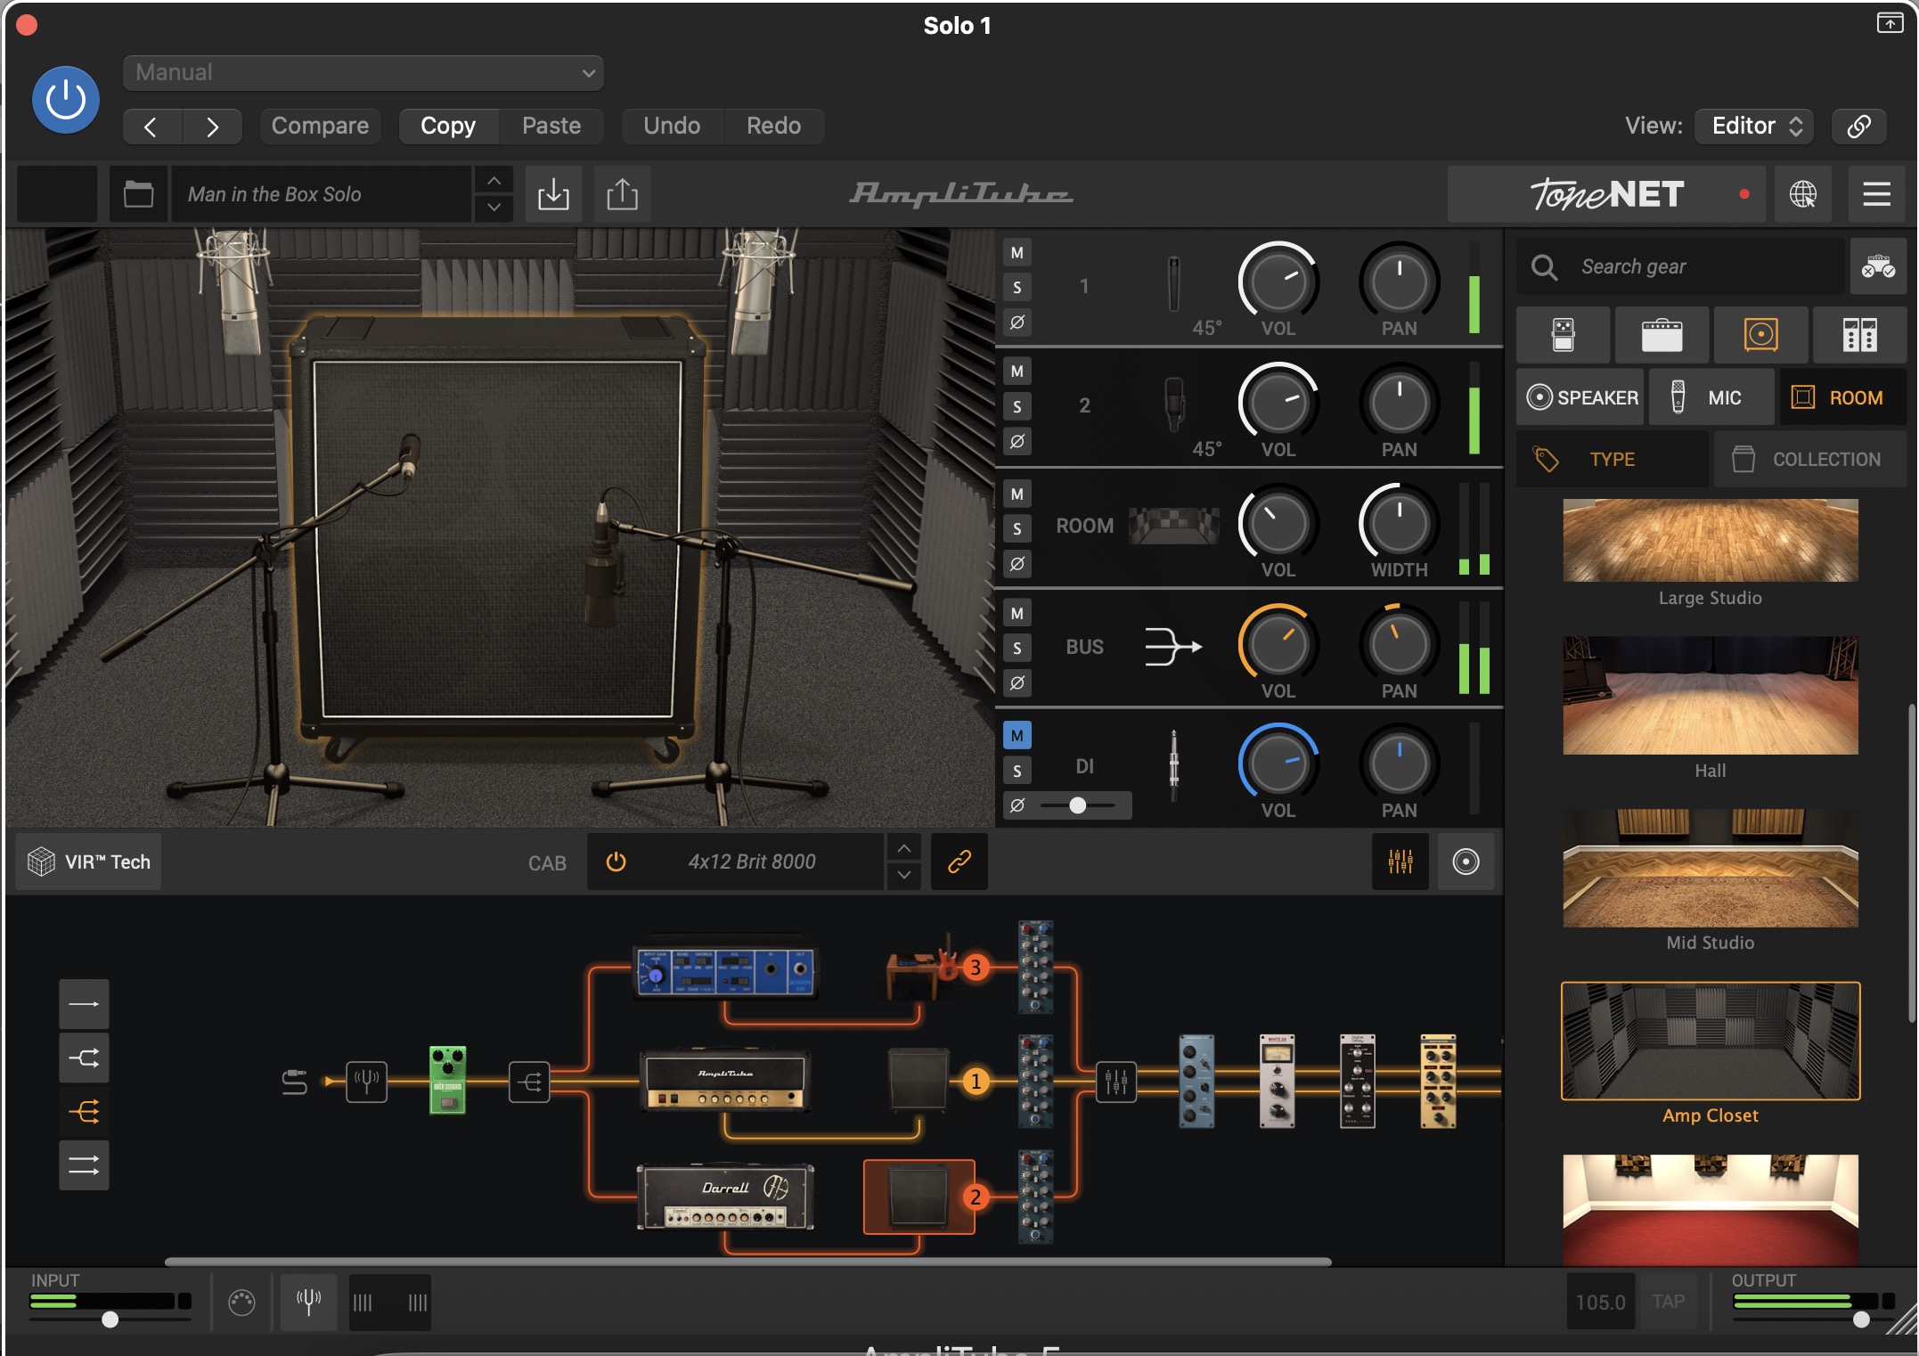The width and height of the screenshot is (1919, 1356).
Task: Click the ROOM WIDTH knob
Action: click(x=1399, y=524)
